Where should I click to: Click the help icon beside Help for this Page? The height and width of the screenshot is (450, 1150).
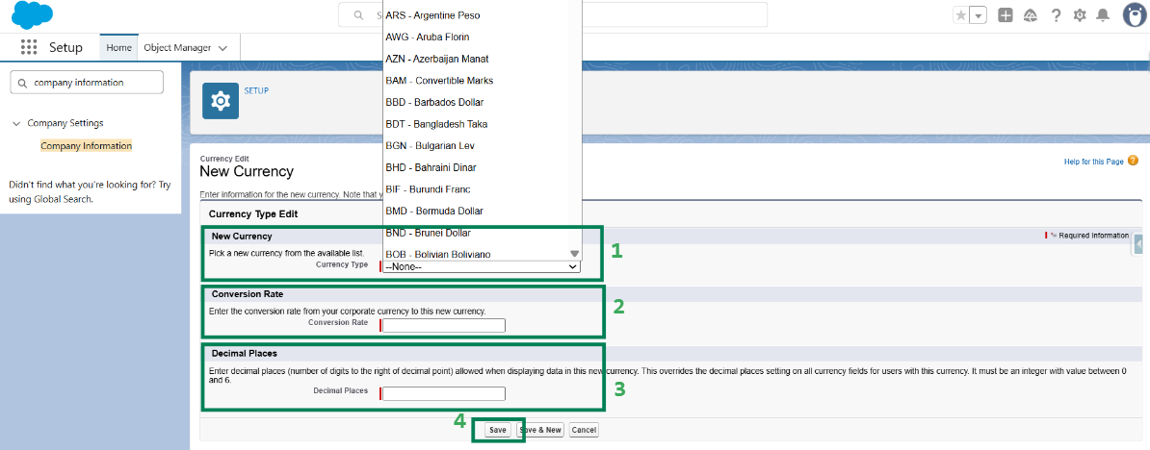[x=1133, y=161]
